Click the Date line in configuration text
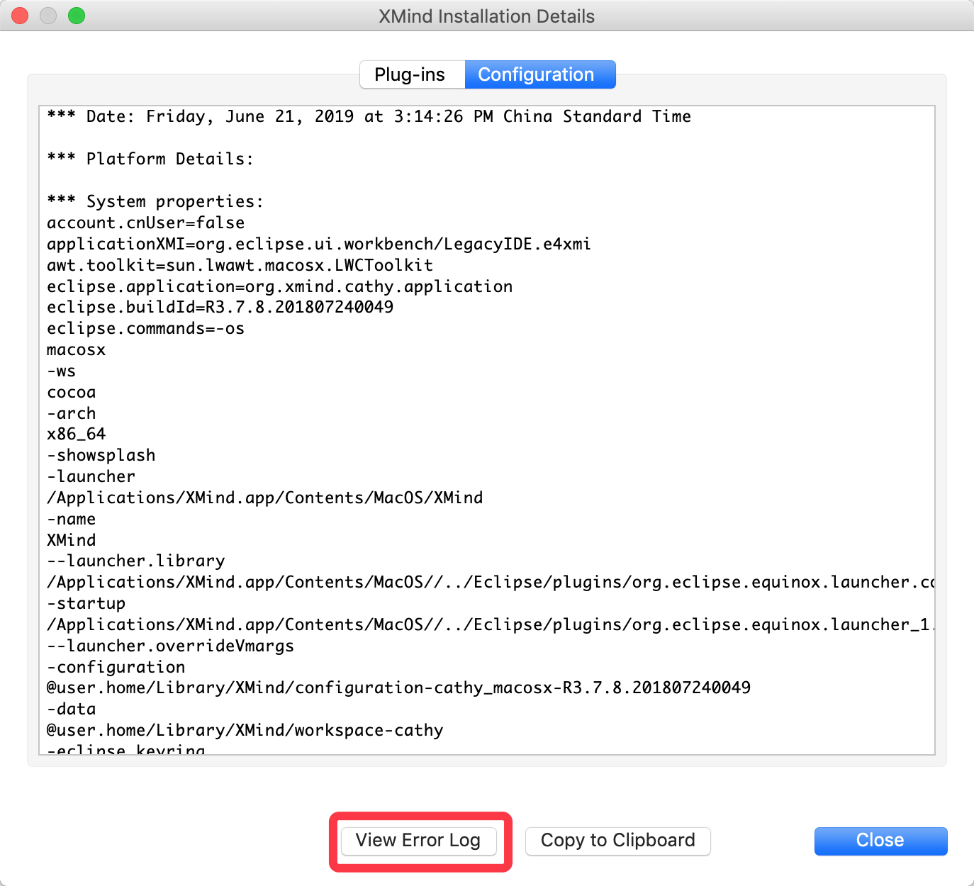 click(369, 117)
